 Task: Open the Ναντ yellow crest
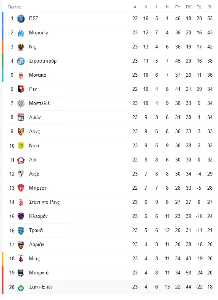21,146
